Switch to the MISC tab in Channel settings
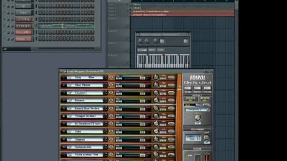Image resolution: width=287 pixels, height=161 pixels. [x=152, y=50]
